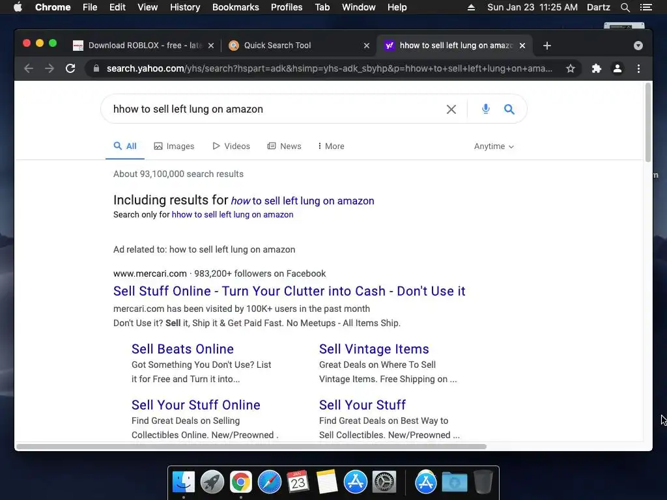Open Safari from the Dock
Image resolution: width=667 pixels, height=500 pixels.
269,482
